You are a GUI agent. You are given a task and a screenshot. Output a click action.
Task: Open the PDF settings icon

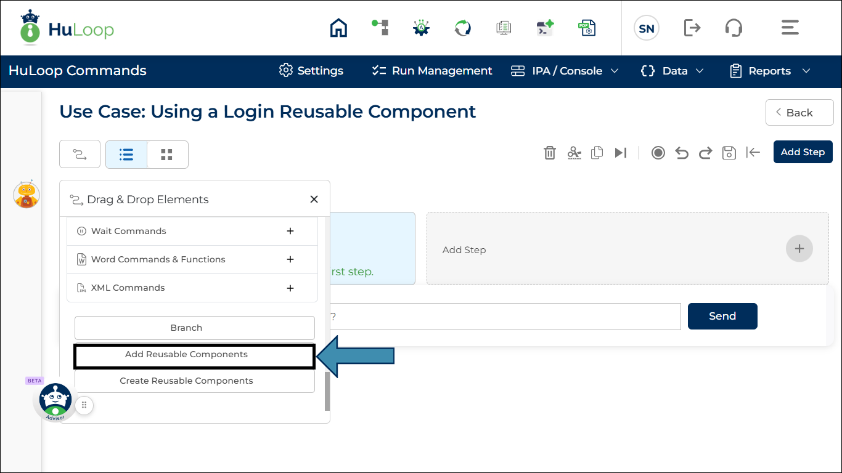(587, 28)
